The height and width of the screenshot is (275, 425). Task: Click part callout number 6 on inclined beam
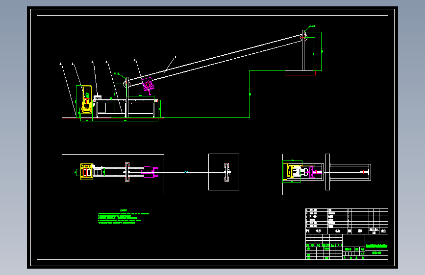click(175, 57)
